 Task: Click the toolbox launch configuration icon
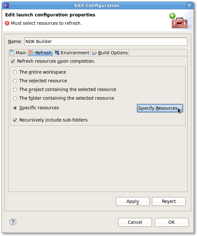[177, 21]
